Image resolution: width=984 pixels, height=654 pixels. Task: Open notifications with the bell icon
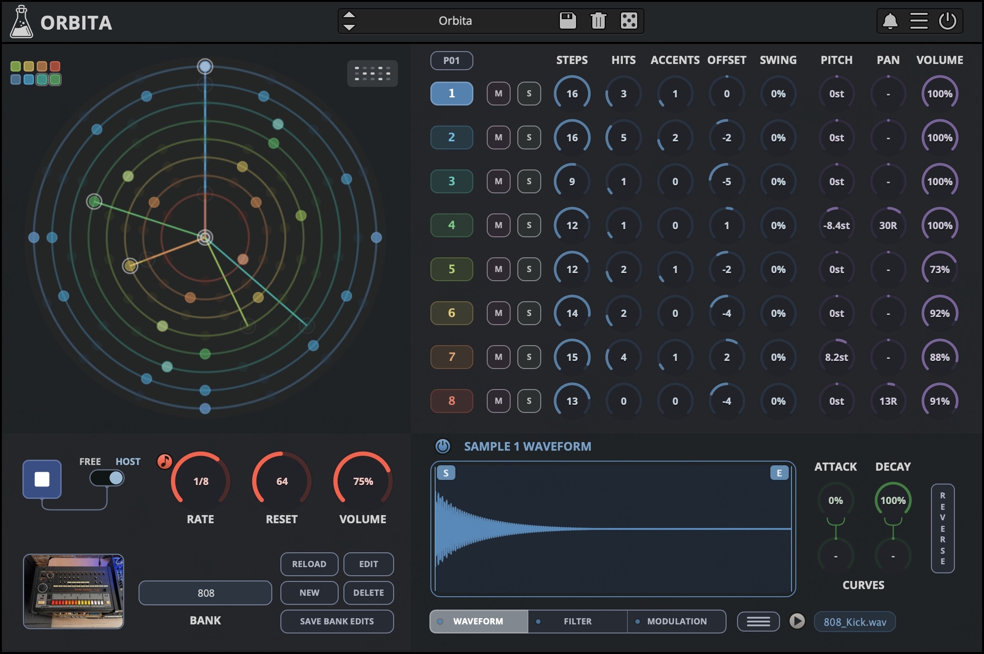[x=890, y=21]
